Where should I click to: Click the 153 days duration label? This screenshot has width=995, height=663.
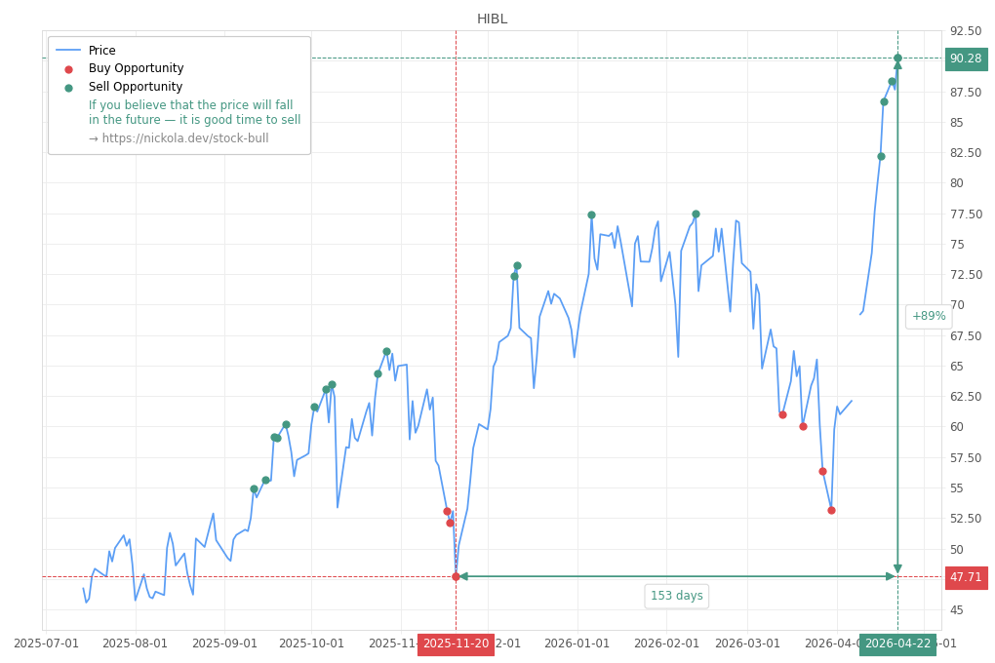[676, 596]
